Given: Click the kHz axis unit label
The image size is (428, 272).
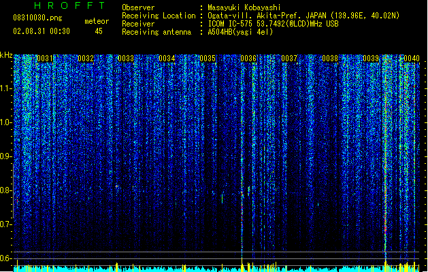Looking at the screenshot, I should click(x=6, y=56).
